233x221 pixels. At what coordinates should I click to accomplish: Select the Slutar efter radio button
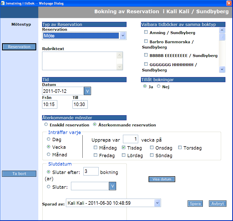49,172
